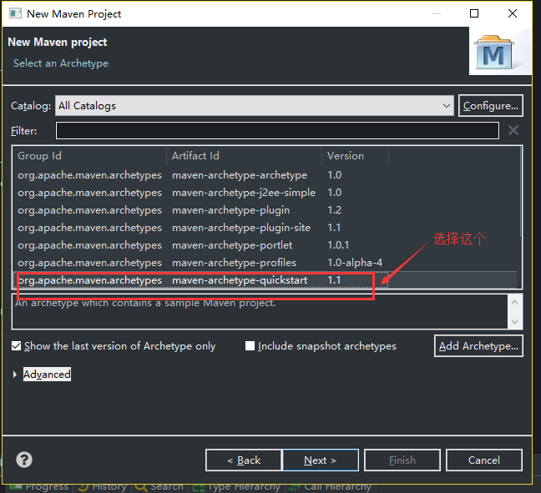Proceed with the Next > button
This screenshot has height=493, width=541.
(321, 460)
